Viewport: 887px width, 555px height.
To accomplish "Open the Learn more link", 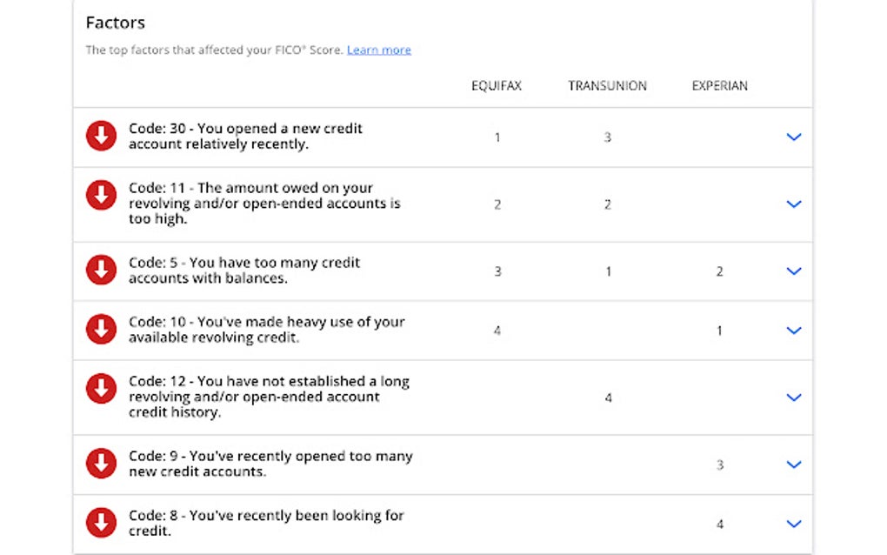I will click(x=379, y=50).
